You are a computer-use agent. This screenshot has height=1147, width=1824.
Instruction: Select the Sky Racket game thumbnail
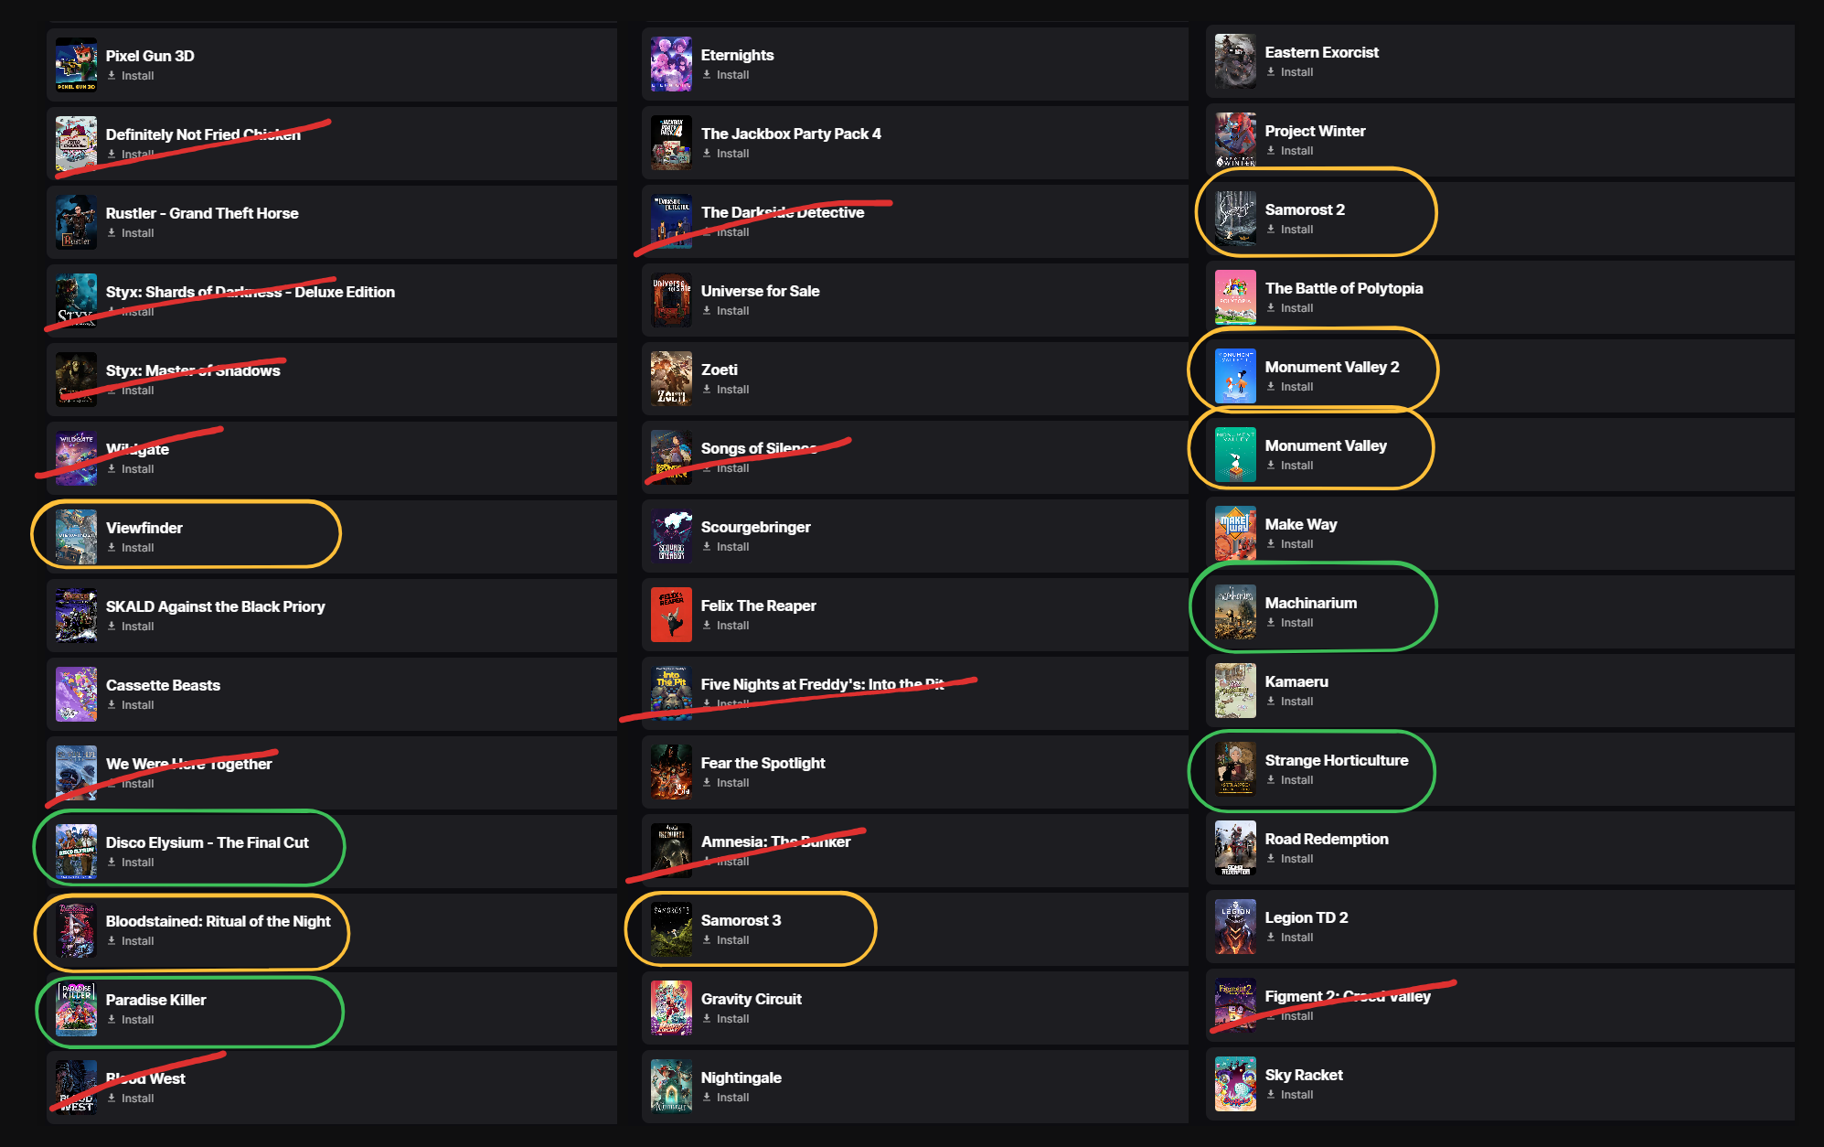click(1235, 1084)
